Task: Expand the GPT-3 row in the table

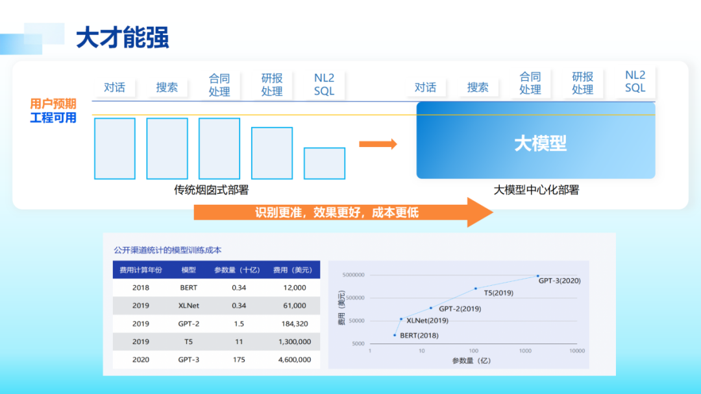Action: click(x=216, y=360)
